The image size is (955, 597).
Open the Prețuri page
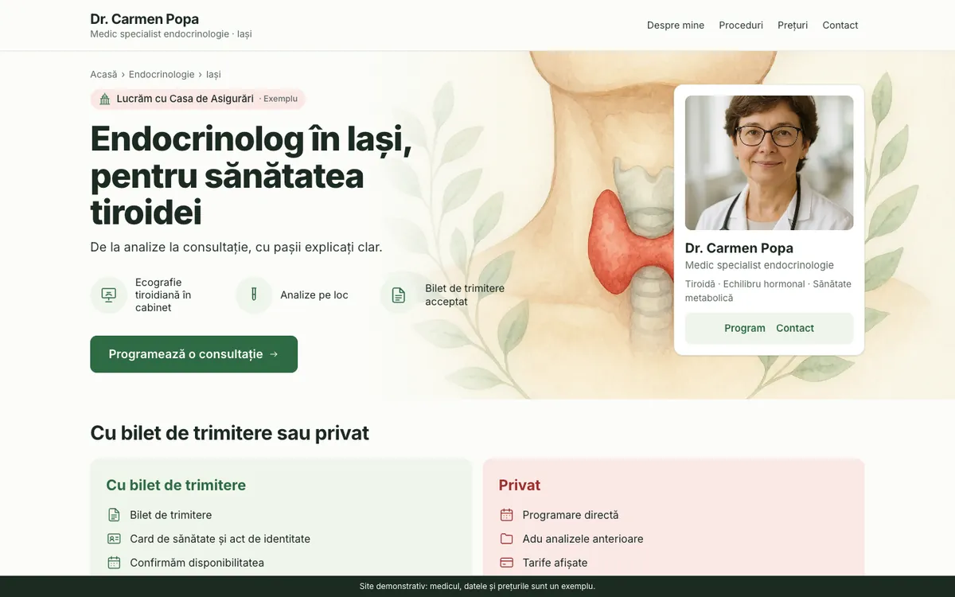click(793, 25)
